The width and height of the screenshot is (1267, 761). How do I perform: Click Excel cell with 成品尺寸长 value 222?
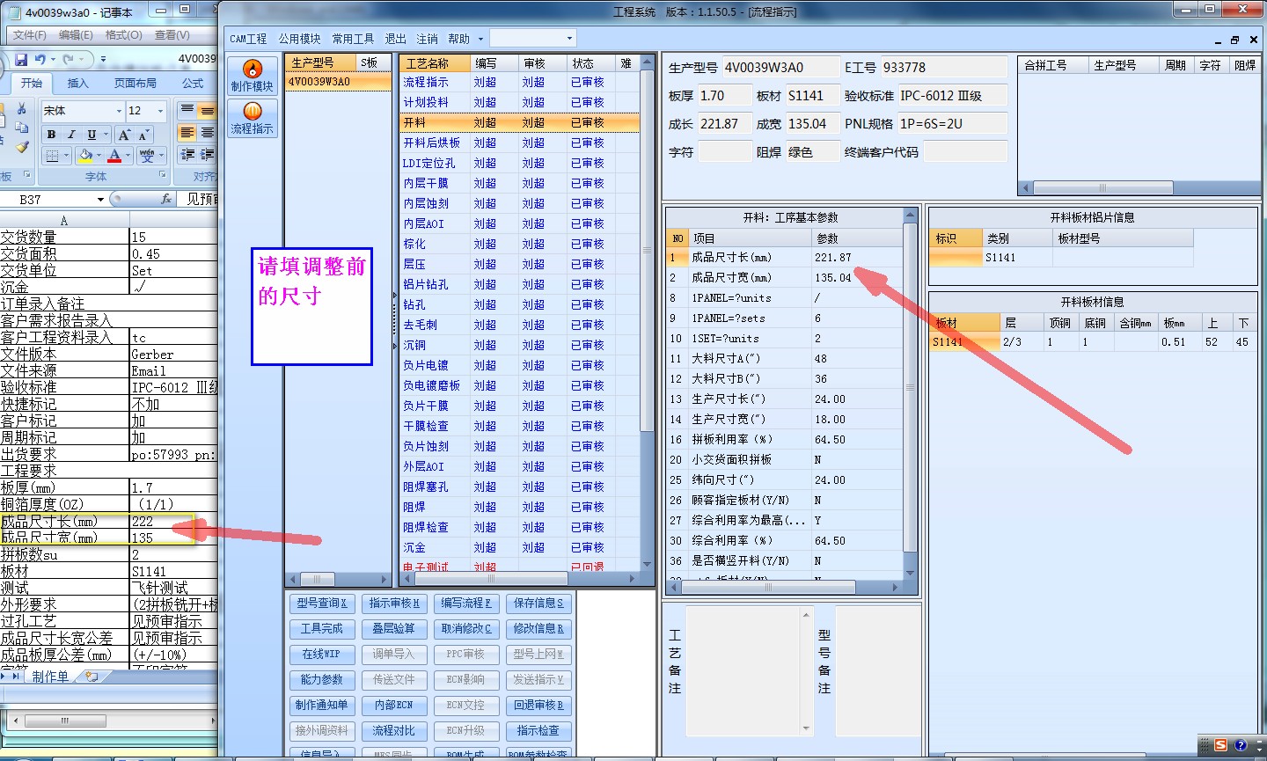pyautogui.click(x=173, y=522)
